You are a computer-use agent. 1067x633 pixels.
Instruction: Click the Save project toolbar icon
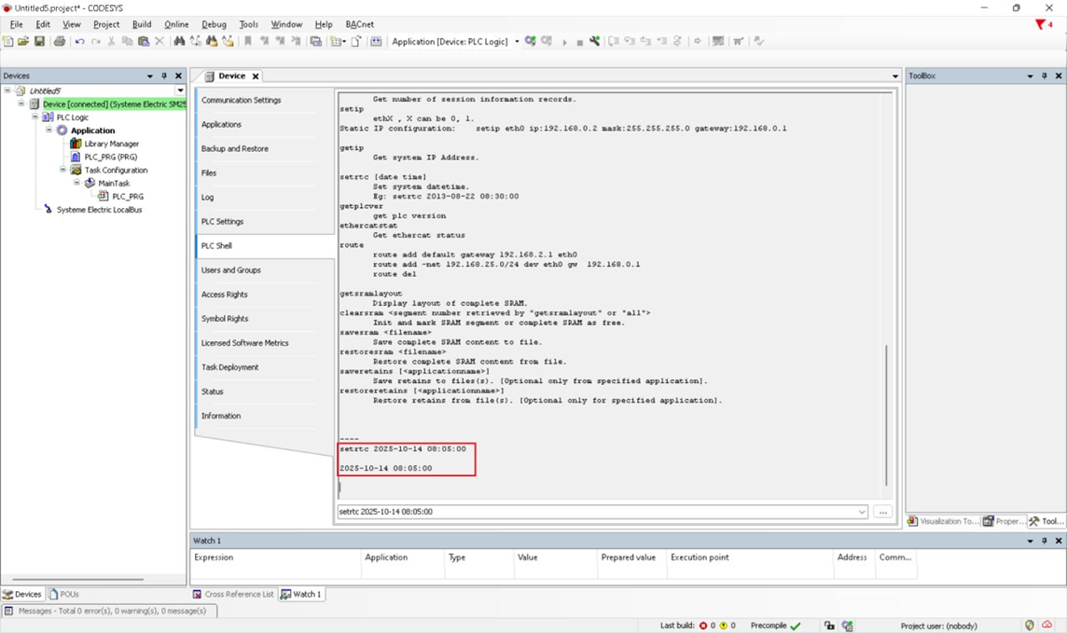tap(39, 42)
